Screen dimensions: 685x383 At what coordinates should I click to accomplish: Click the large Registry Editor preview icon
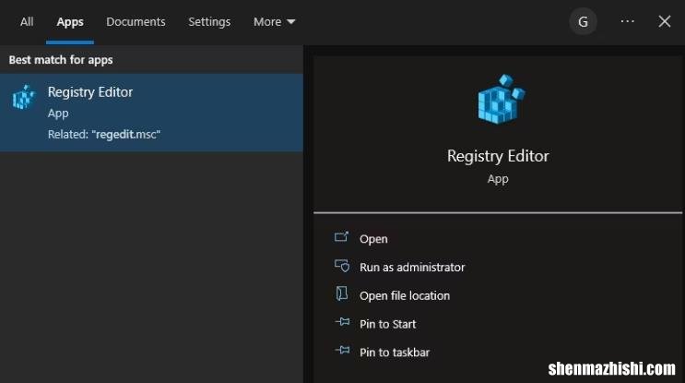click(x=501, y=99)
